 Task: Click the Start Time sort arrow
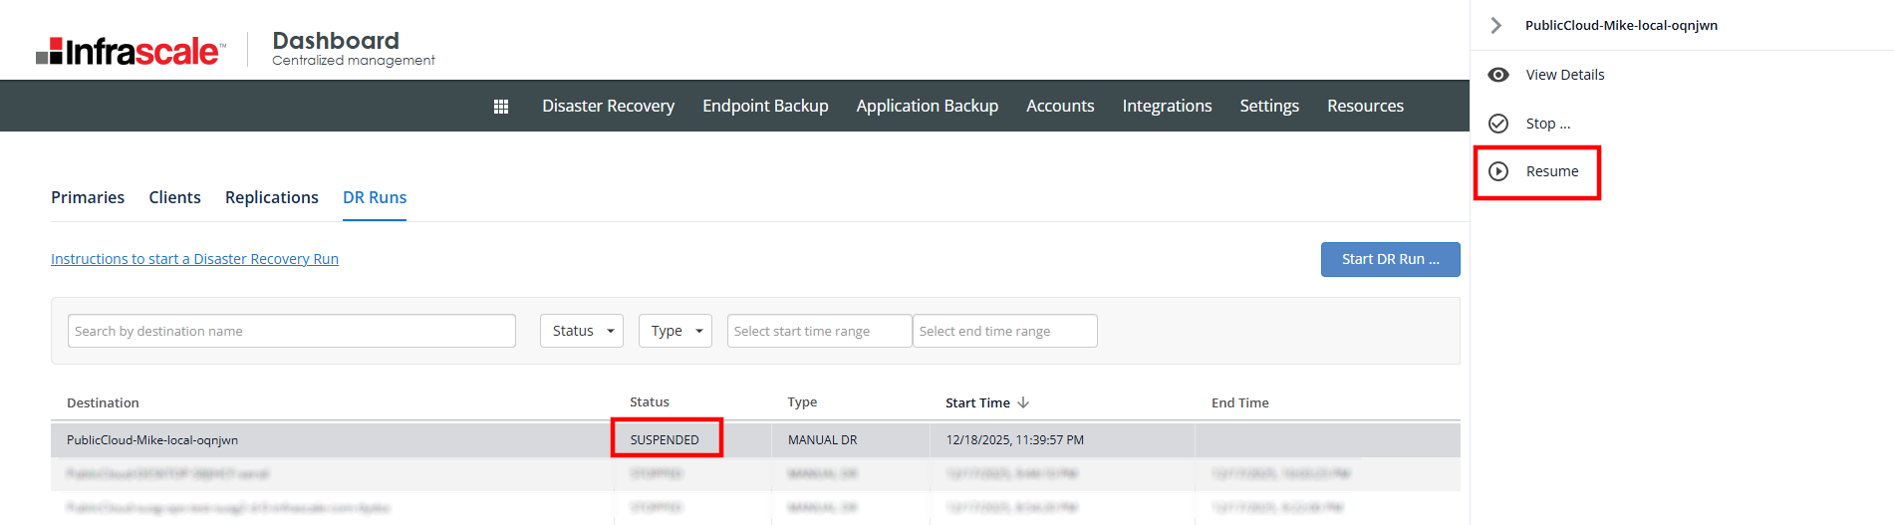pos(1023,402)
